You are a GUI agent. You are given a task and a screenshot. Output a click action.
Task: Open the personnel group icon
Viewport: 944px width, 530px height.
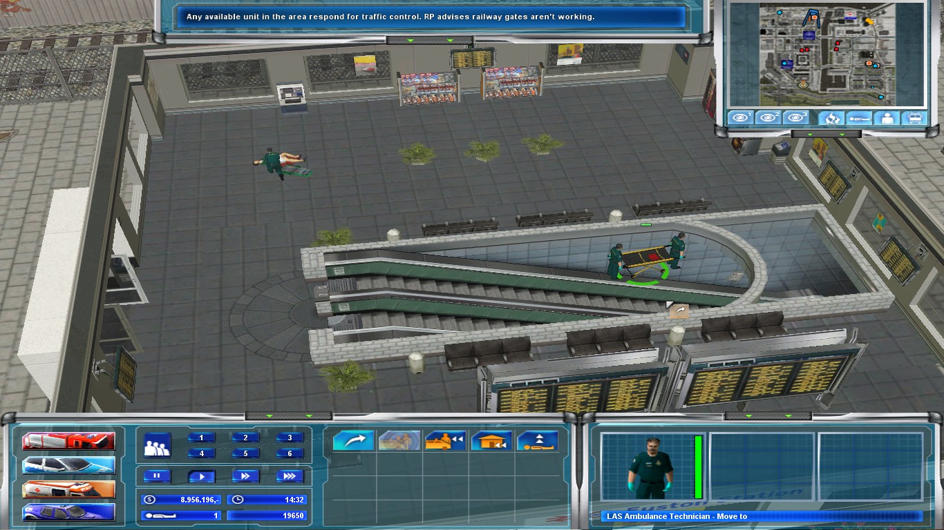pos(157,445)
